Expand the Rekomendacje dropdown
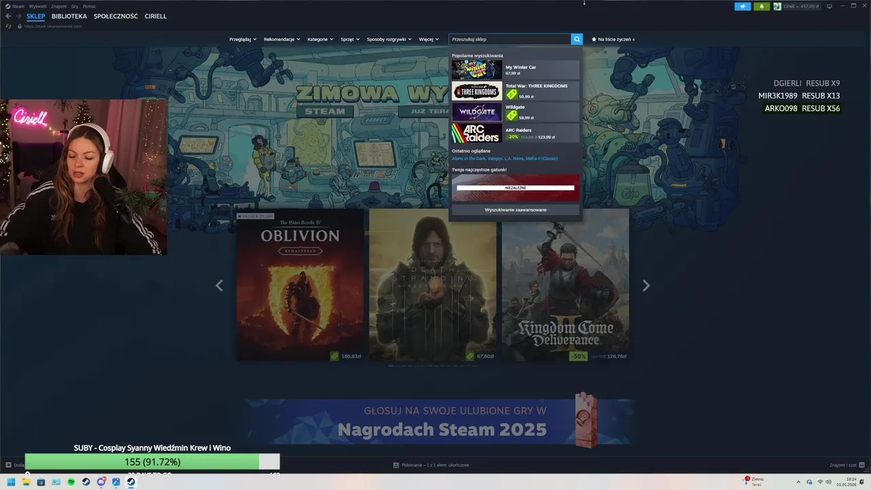The height and width of the screenshot is (490, 871). click(x=282, y=39)
